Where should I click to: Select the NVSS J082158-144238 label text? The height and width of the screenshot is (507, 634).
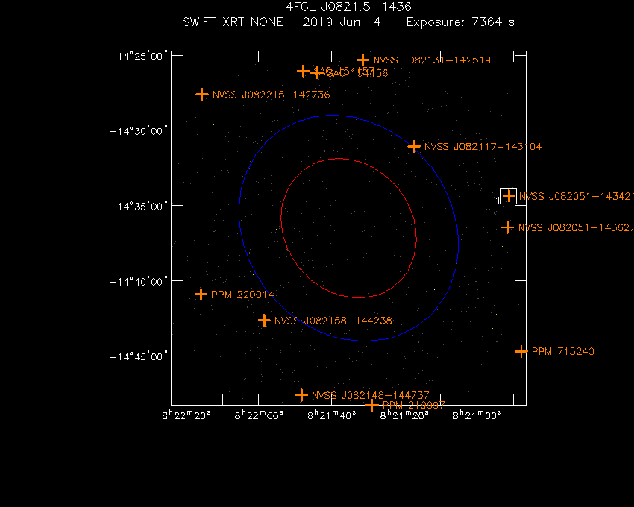point(333,321)
